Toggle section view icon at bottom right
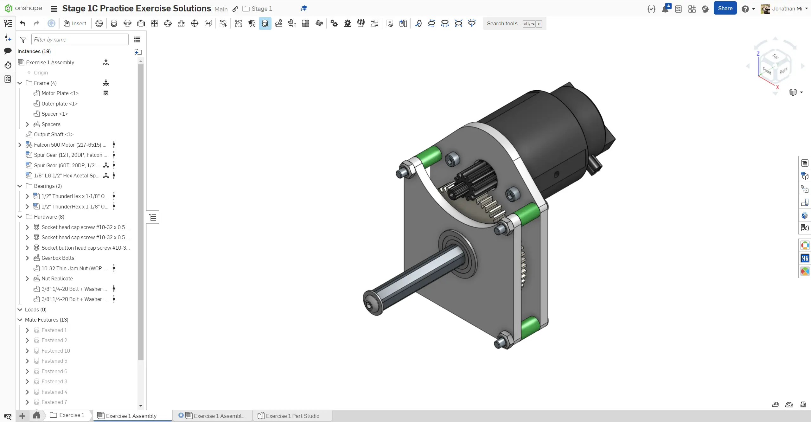Screen dimensions: 811x422 click(x=789, y=405)
